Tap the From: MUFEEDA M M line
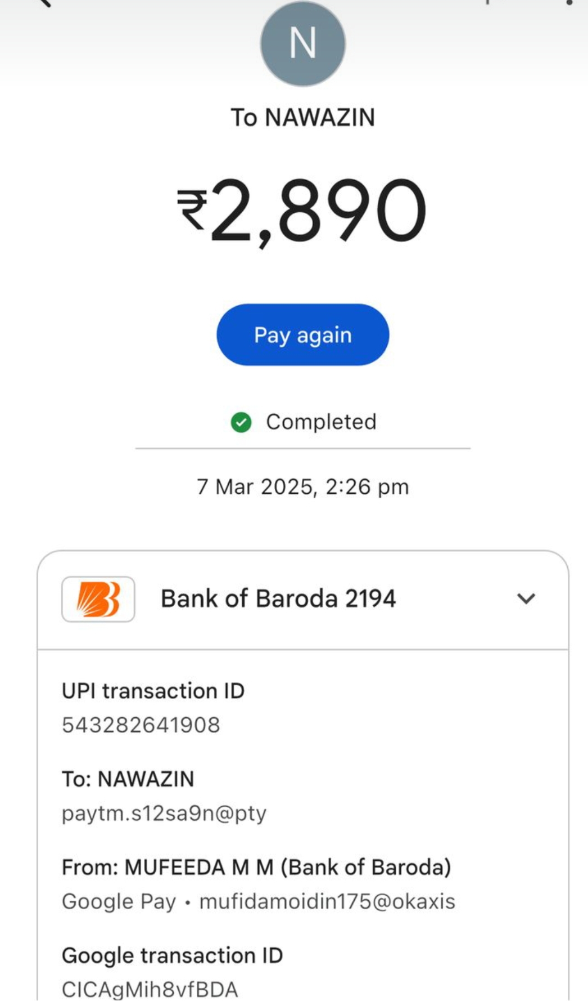588x1001 pixels. (256, 868)
